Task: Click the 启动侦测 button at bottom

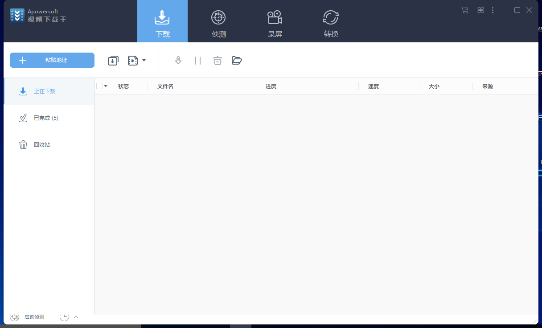Action: pos(28,317)
